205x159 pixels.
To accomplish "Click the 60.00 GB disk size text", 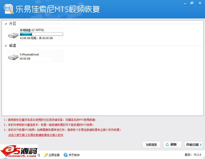I will 25,59.
